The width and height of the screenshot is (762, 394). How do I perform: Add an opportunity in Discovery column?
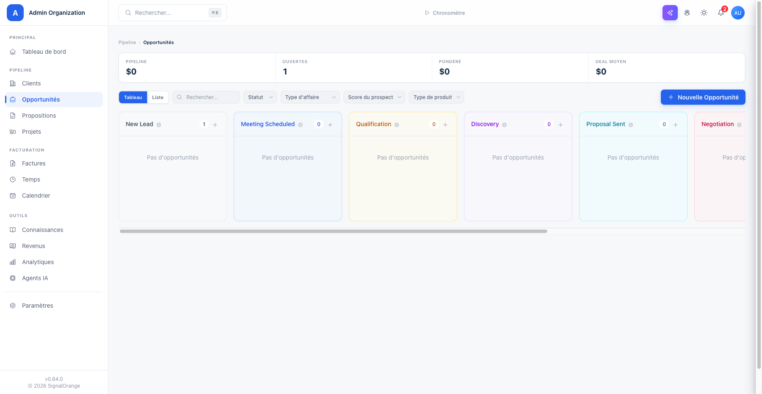pyautogui.click(x=560, y=124)
